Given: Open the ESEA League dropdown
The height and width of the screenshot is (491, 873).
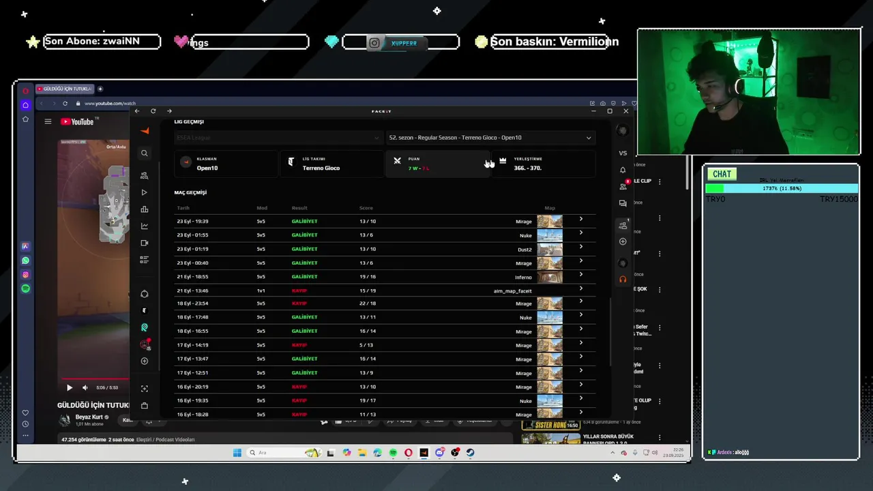Looking at the screenshot, I should point(278,138).
